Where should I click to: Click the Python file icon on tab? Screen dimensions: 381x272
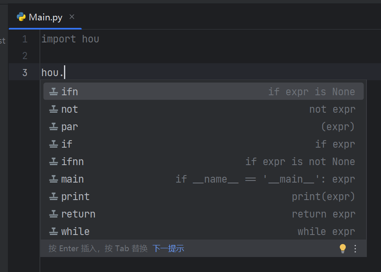coord(21,17)
